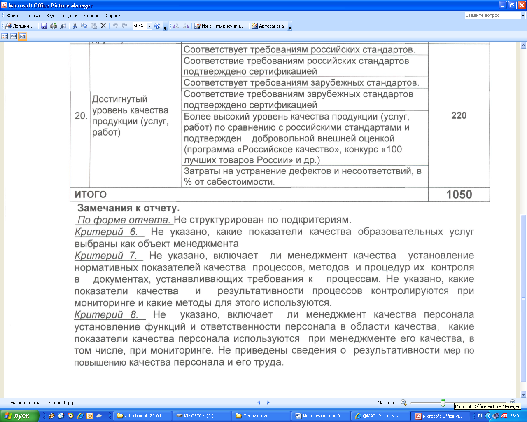This screenshot has width=527, height=422.
Task: Click the Delete X icon
Action: click(103, 26)
